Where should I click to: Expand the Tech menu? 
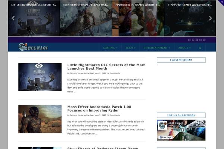[130, 48]
